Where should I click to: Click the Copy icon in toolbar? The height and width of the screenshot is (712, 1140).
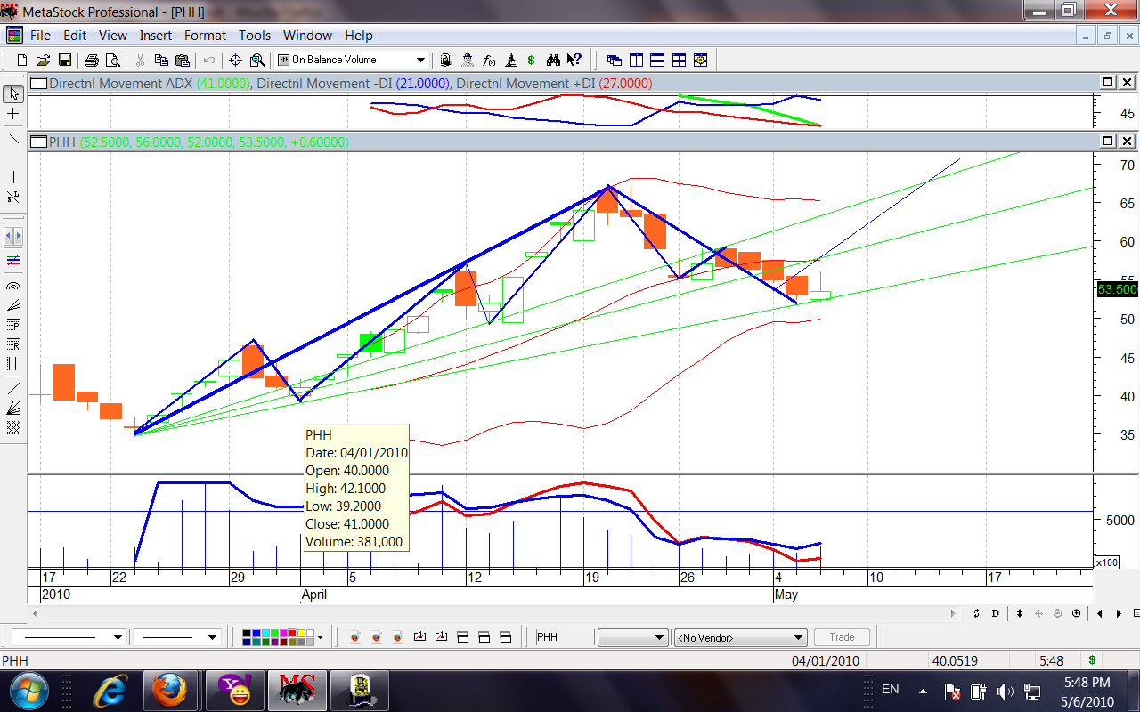pos(161,60)
